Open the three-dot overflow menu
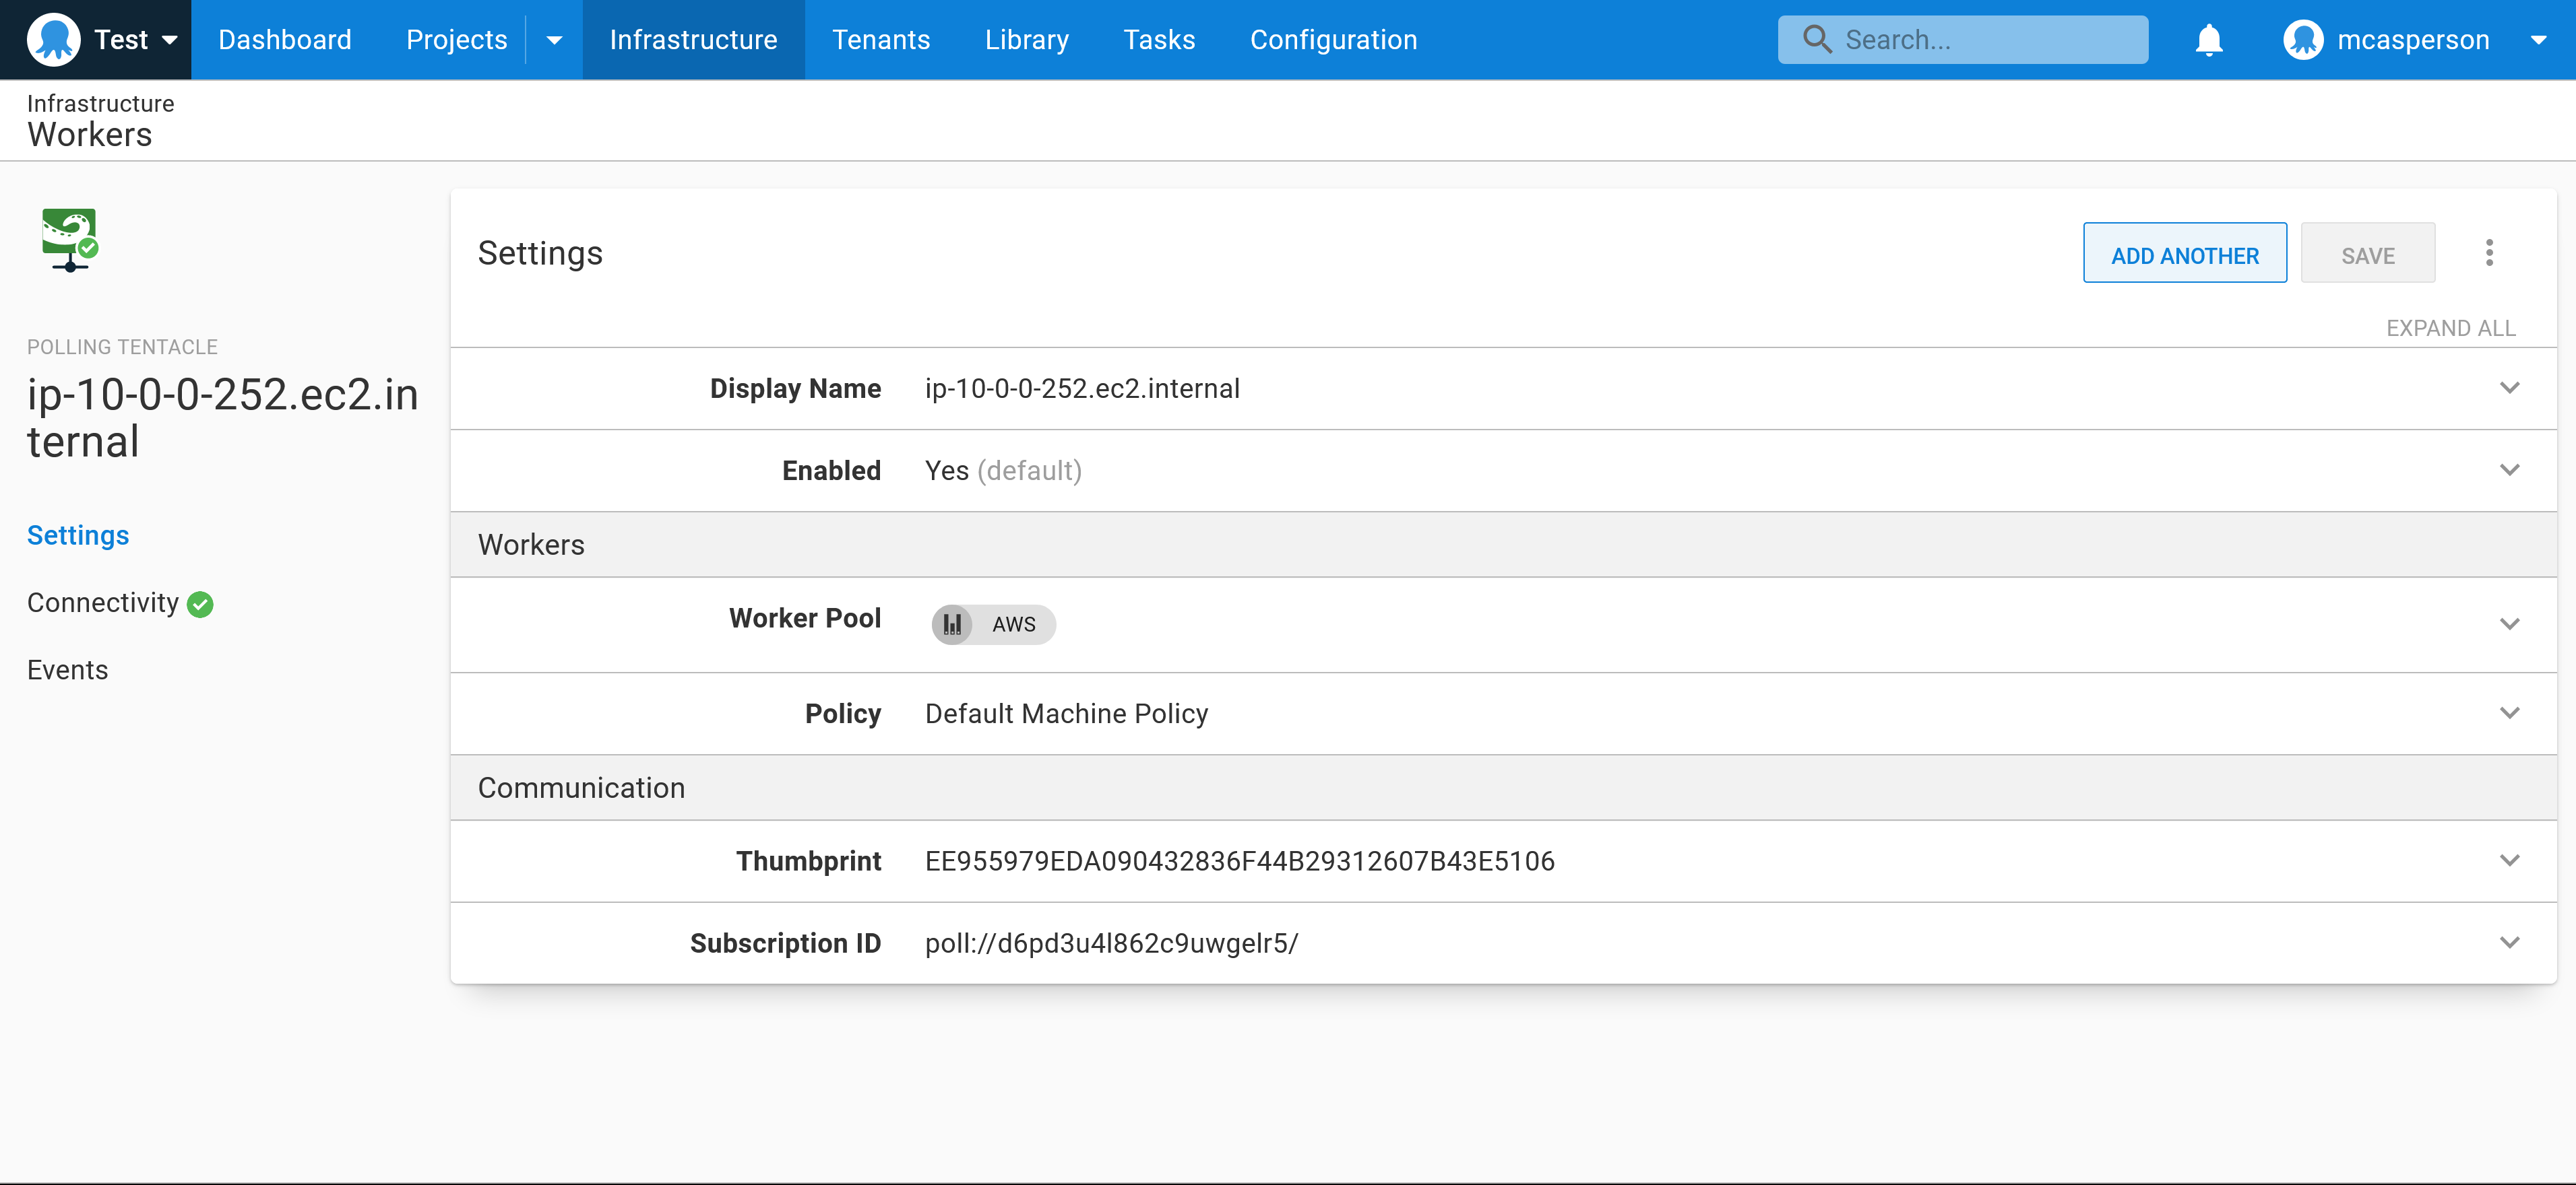2576x1185 pixels. click(x=2489, y=252)
